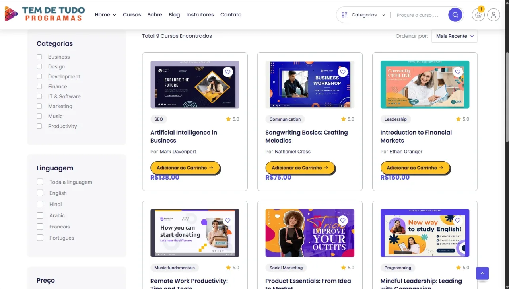
Task: Enable the English language filter
Action: click(40, 193)
